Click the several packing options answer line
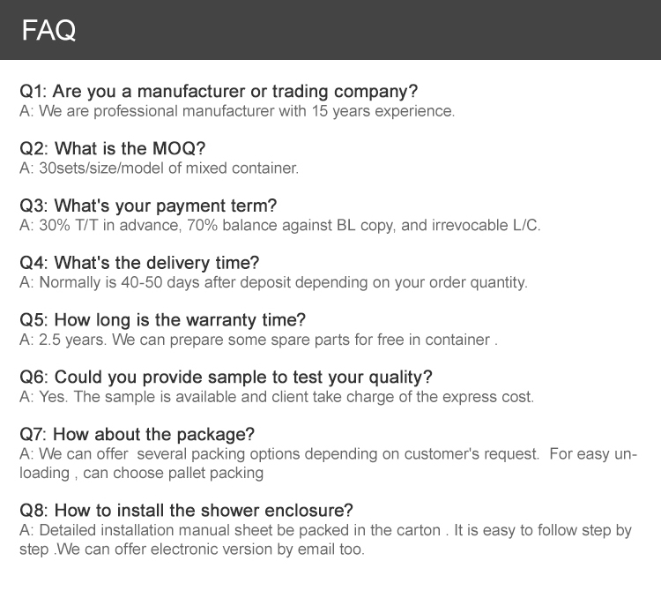 pyautogui.click(x=326, y=455)
